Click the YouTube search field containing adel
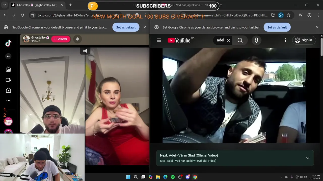The width and height of the screenshot is (323, 181). pyautogui.click(x=220, y=40)
